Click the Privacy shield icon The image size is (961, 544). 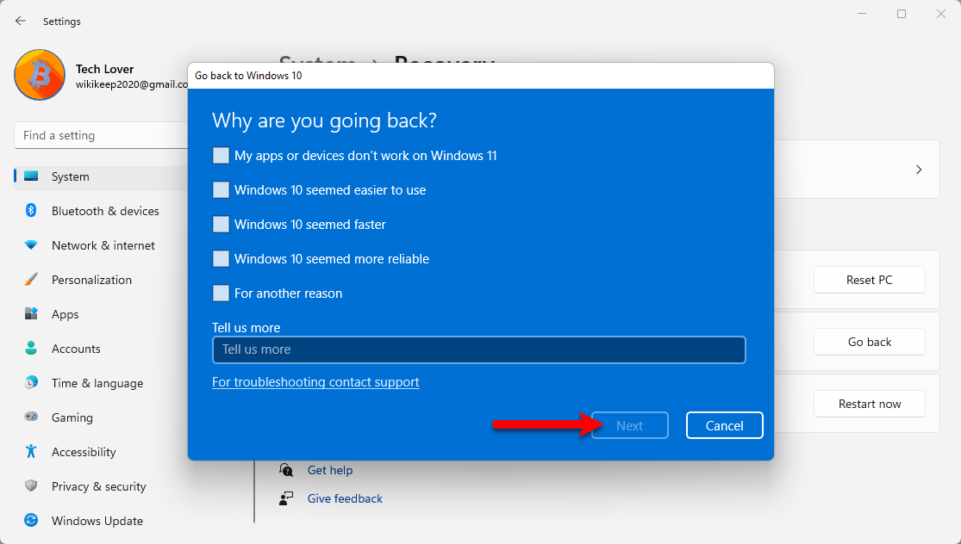point(31,485)
